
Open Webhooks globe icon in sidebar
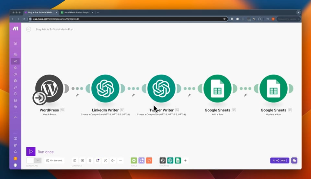15,81
